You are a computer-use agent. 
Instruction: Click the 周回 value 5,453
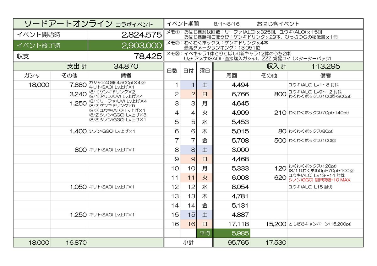coord(240,122)
